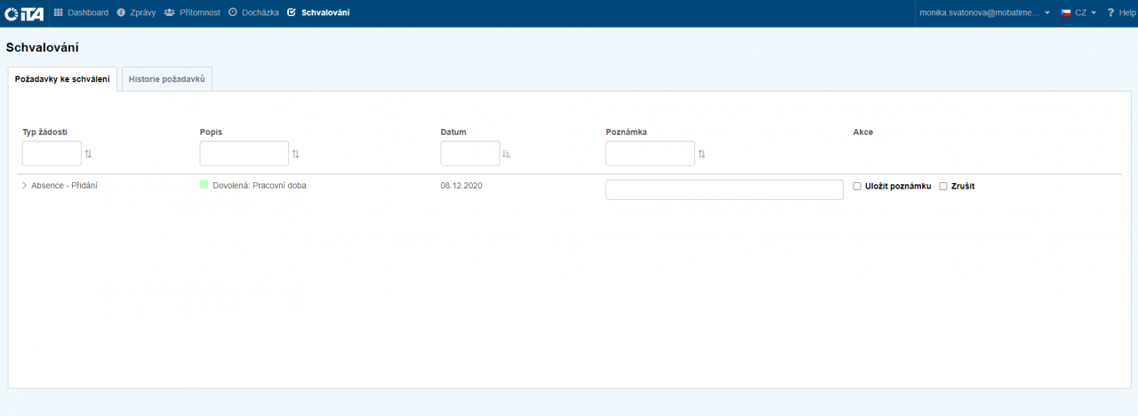The width and height of the screenshot is (1138, 416).
Task: Open the Schvalování menu item
Action: point(318,12)
